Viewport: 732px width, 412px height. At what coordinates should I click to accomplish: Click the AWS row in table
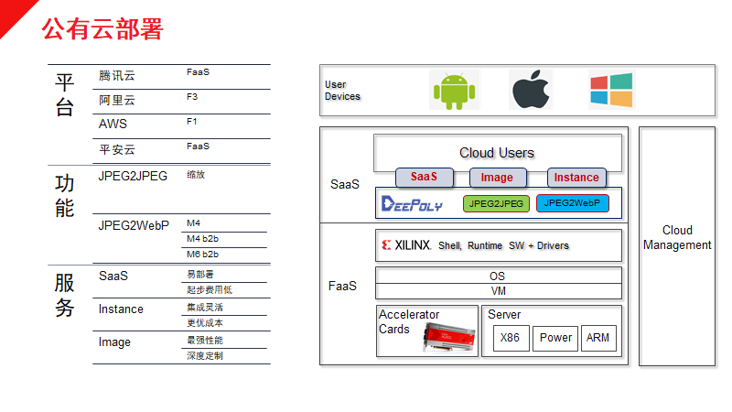pyautogui.click(x=113, y=125)
